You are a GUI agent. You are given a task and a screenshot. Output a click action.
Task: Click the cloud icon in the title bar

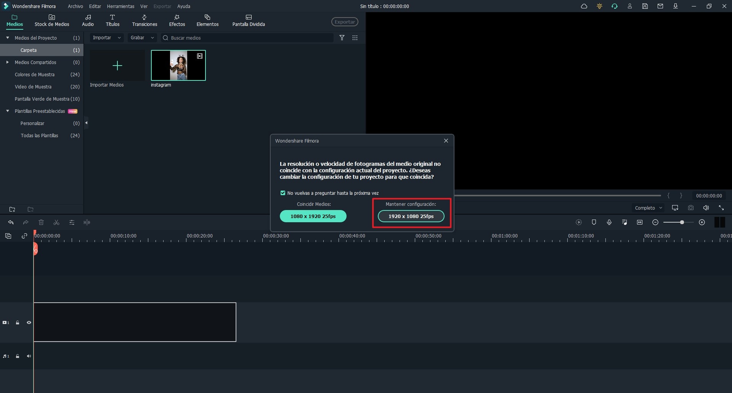coord(584,6)
